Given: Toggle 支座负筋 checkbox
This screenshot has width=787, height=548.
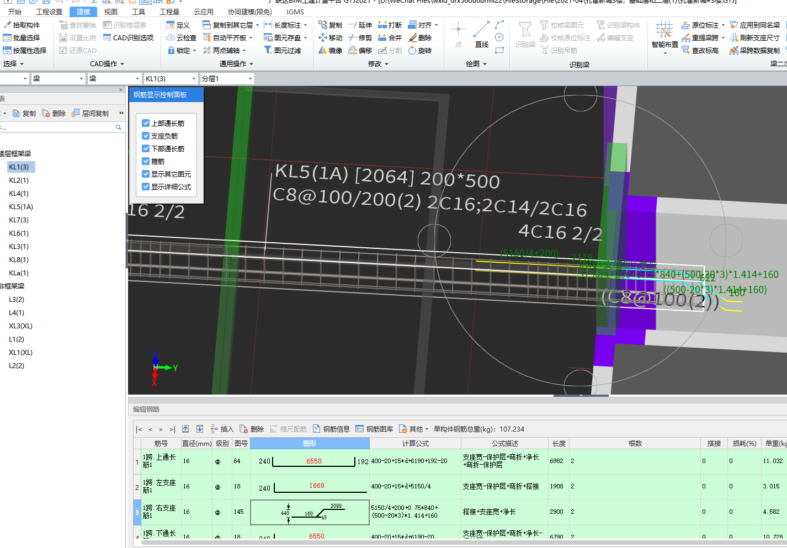Looking at the screenshot, I should tap(146, 136).
